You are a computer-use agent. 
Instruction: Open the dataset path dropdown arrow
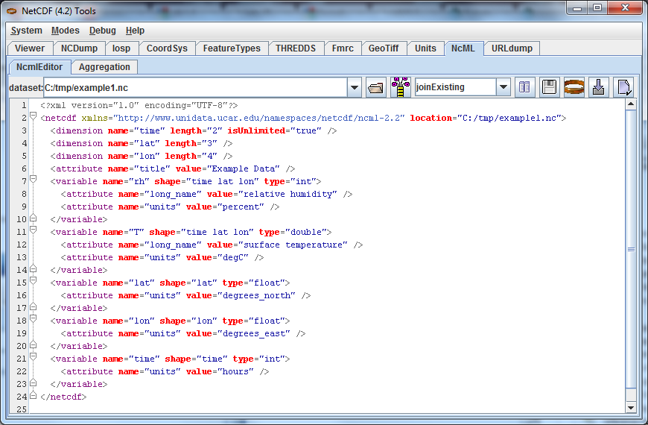point(355,87)
